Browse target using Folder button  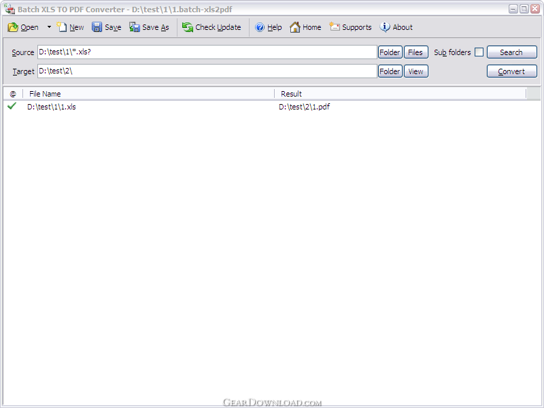coord(390,71)
